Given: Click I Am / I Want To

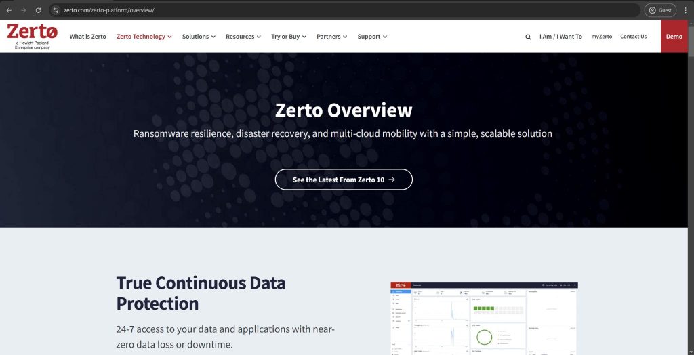Looking at the screenshot, I should (560, 37).
